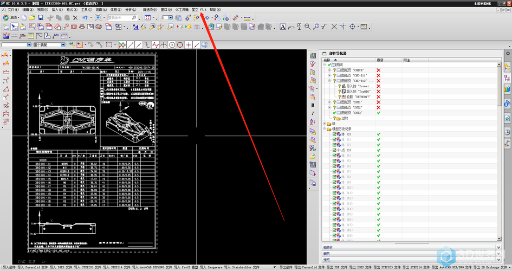The height and width of the screenshot is (271, 512).
Task: Uncheck the 体 (1) checkbox in model history
Action: (334, 139)
